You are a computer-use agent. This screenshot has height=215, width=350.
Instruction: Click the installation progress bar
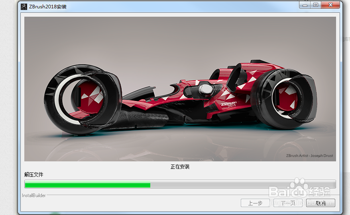pyautogui.click(x=180, y=184)
